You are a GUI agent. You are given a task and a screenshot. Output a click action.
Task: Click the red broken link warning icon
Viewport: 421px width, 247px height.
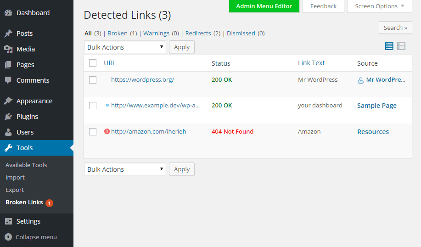click(107, 131)
